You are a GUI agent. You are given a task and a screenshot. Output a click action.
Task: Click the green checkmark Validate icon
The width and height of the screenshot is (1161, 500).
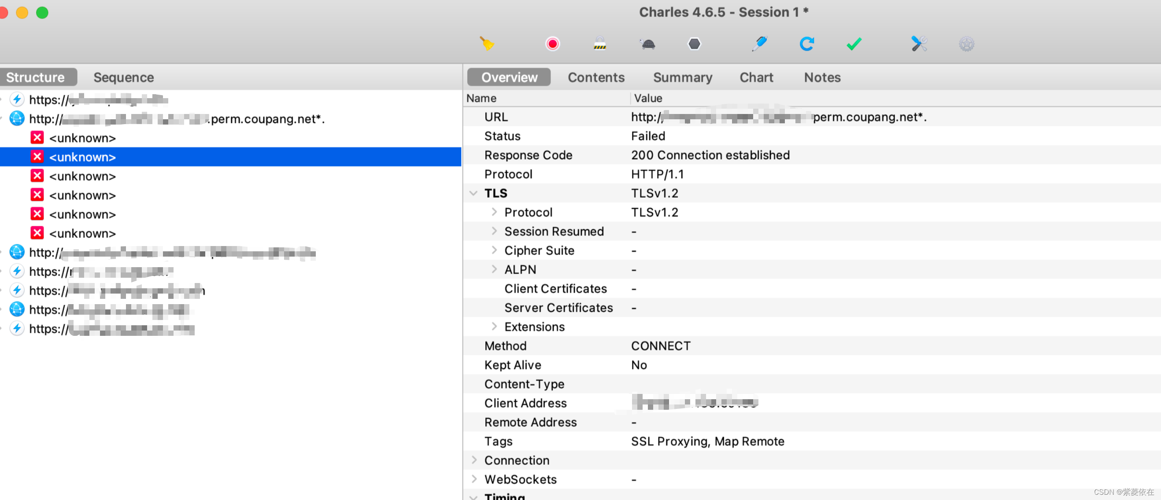[x=854, y=44]
